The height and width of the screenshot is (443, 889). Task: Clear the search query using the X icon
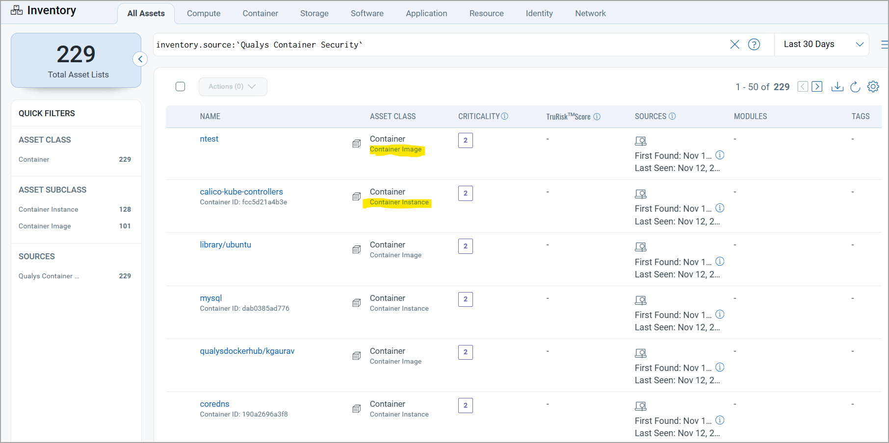(734, 45)
